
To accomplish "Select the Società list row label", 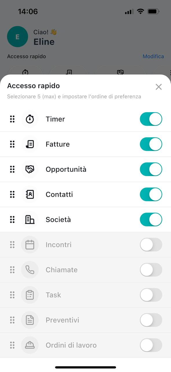I will click(58, 219).
